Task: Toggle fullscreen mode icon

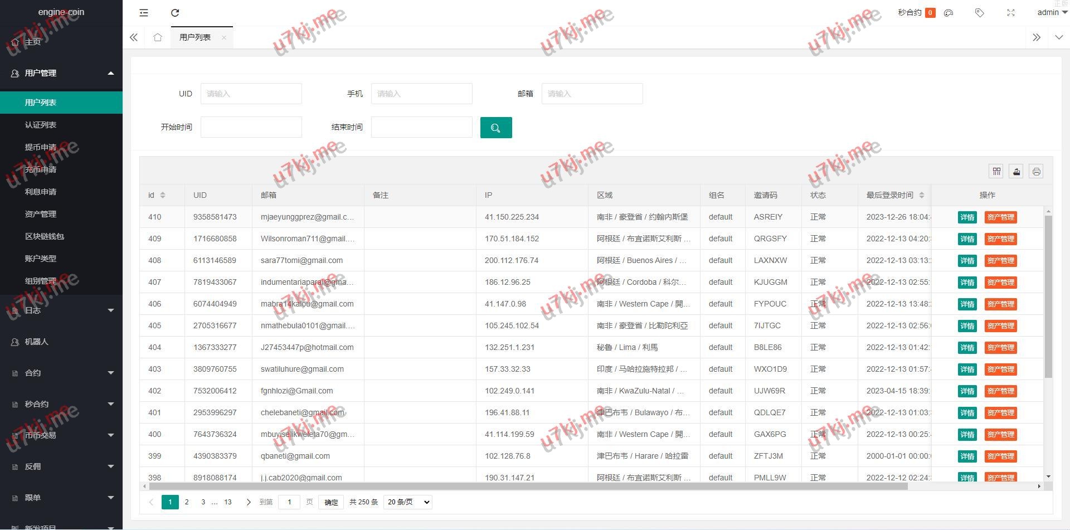Action: (x=1010, y=13)
